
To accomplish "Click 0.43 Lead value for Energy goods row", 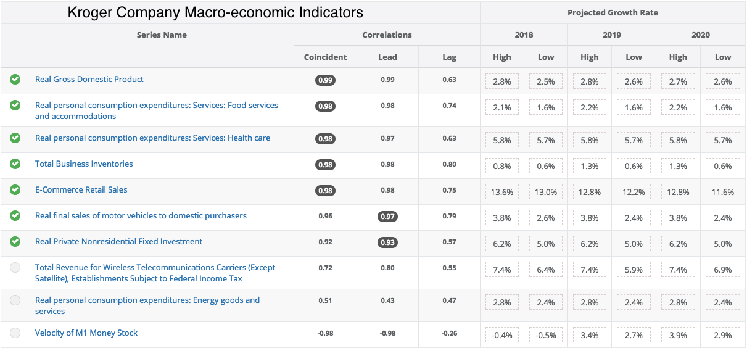I will pyautogui.click(x=387, y=300).
